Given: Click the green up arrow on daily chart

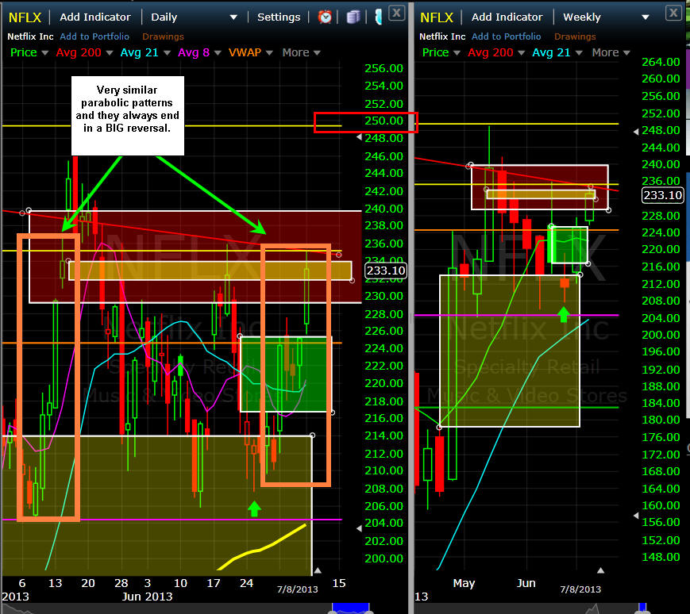Looking at the screenshot, I should click(254, 508).
